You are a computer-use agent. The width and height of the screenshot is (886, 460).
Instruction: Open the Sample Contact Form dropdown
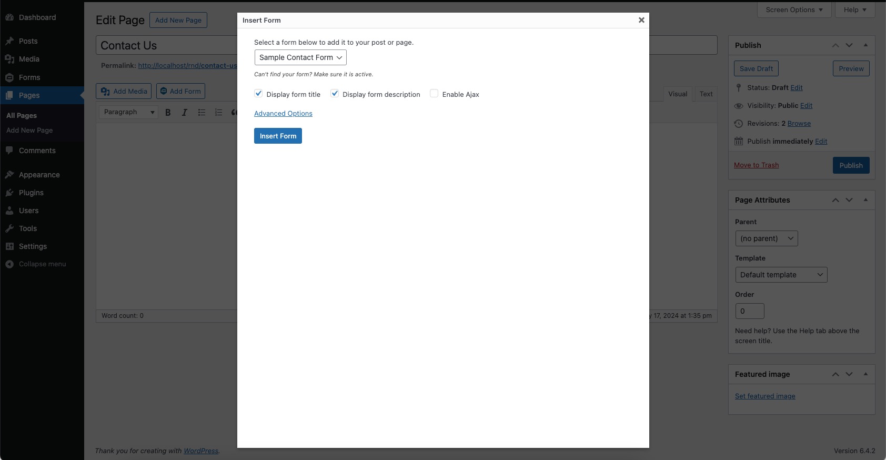(x=300, y=57)
